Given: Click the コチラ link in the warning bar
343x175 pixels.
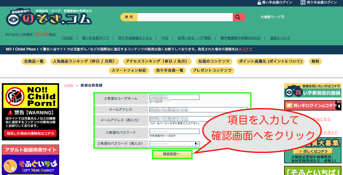Looking at the screenshot, I should point(245,49).
